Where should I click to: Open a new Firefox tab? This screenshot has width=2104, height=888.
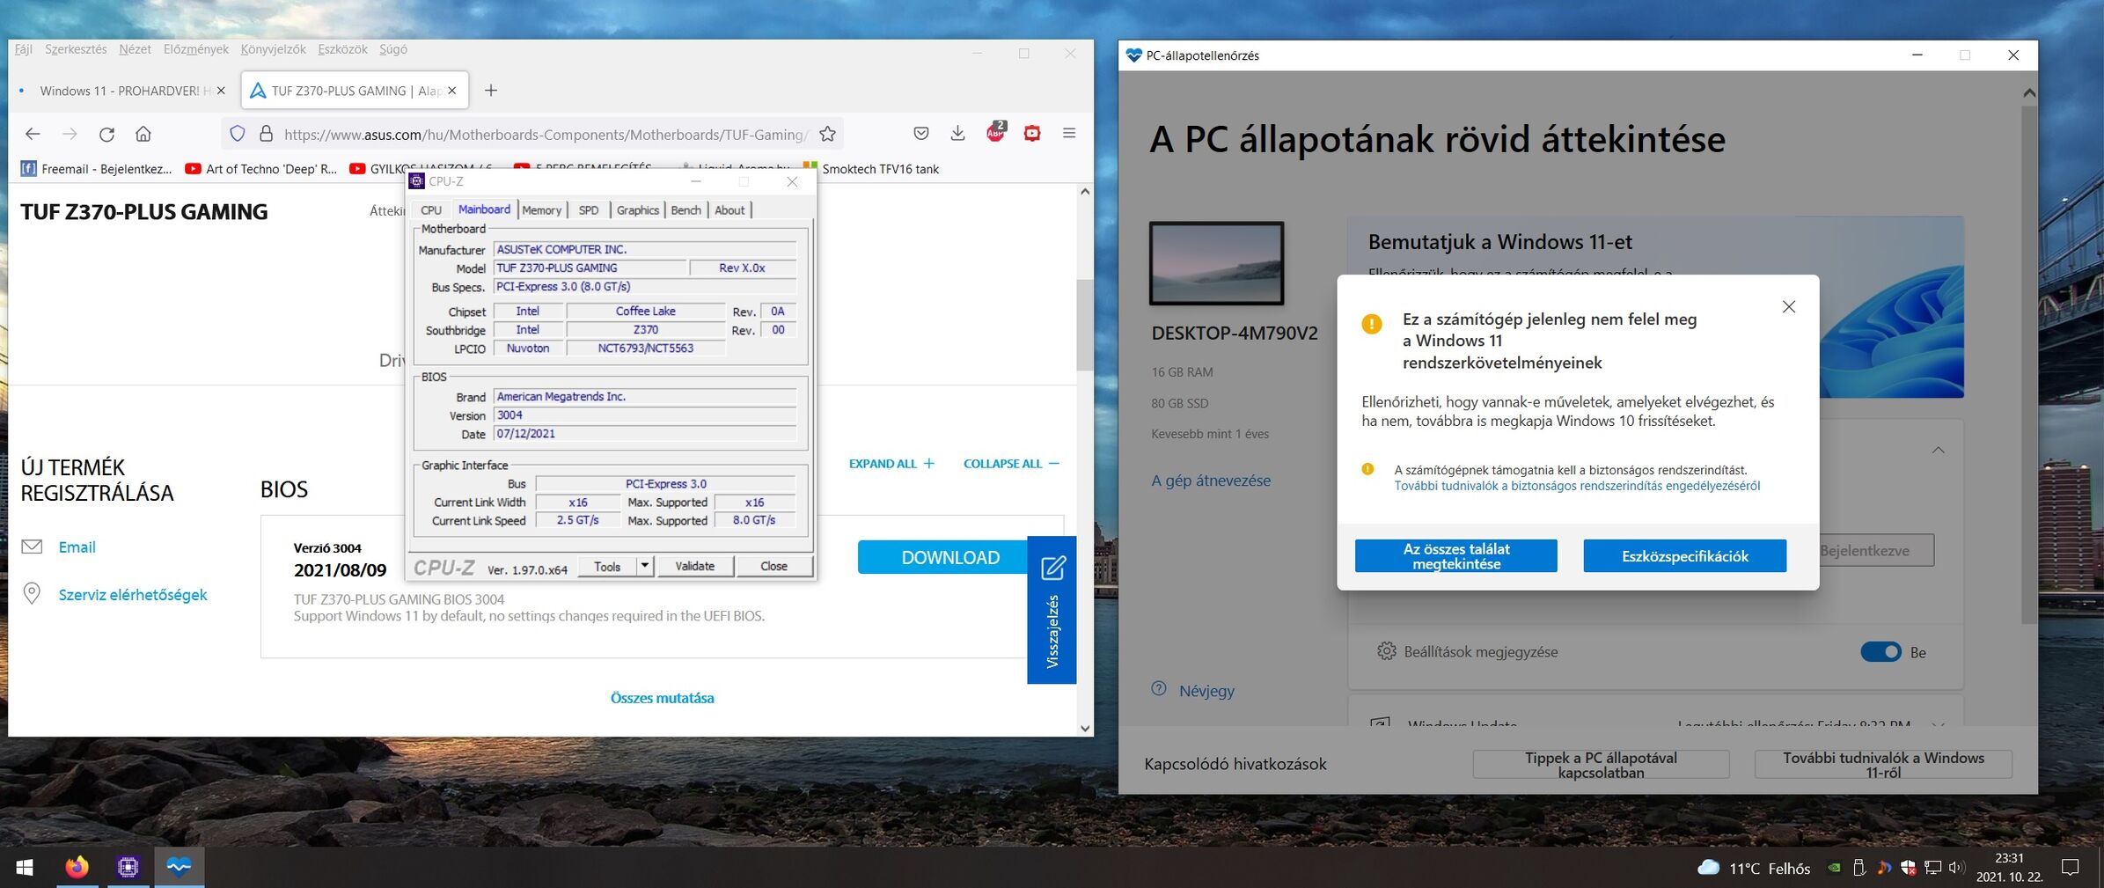tap(491, 91)
